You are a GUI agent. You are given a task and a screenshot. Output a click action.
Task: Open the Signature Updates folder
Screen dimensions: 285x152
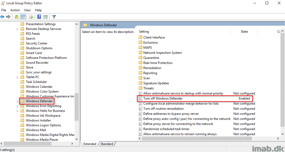[156, 83]
